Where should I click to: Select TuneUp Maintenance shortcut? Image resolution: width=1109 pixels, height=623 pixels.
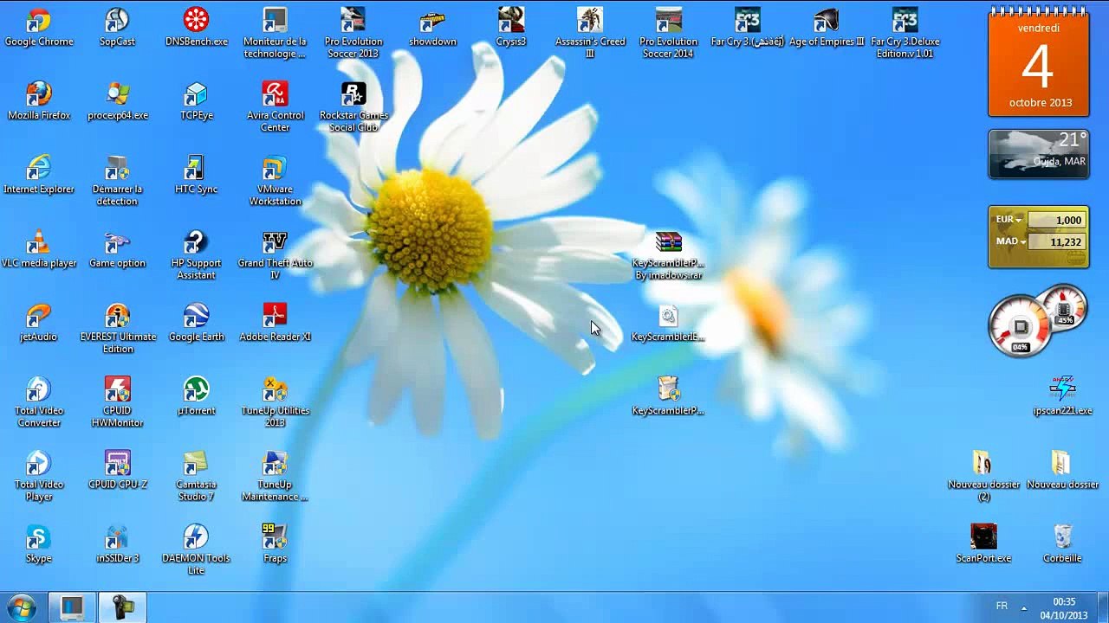[x=275, y=475]
